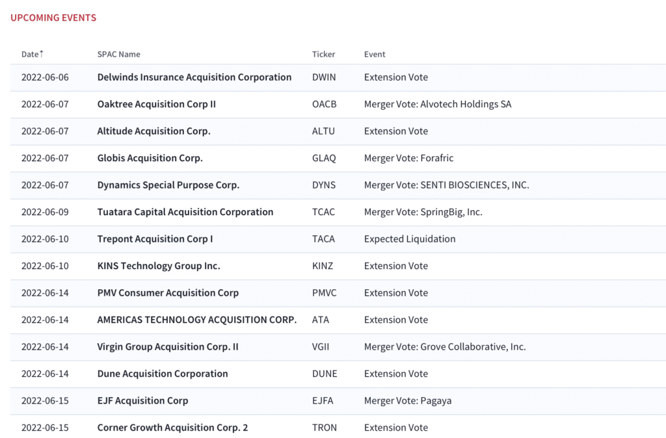The height and width of the screenshot is (438, 666).
Task: Select ticker TRON
Action: (x=325, y=428)
